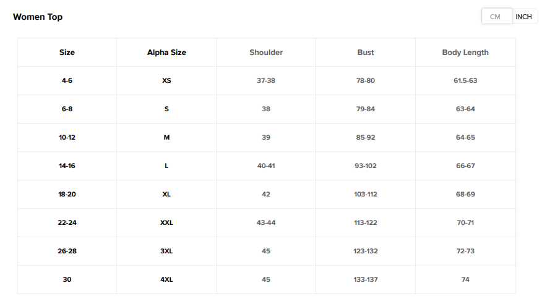
Task: Switch measurement units to INCH
Action: (x=523, y=17)
